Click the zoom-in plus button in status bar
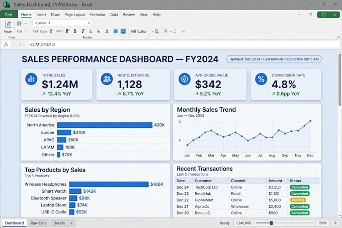Image resolution: width=342 pixels, height=228 pixels. coord(335,223)
